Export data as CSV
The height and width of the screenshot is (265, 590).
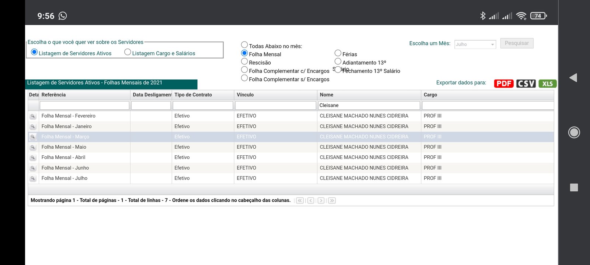pyautogui.click(x=526, y=84)
